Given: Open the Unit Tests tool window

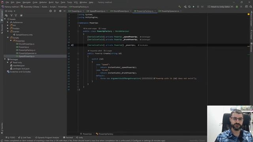Looking at the screenshot, I should point(25,138).
